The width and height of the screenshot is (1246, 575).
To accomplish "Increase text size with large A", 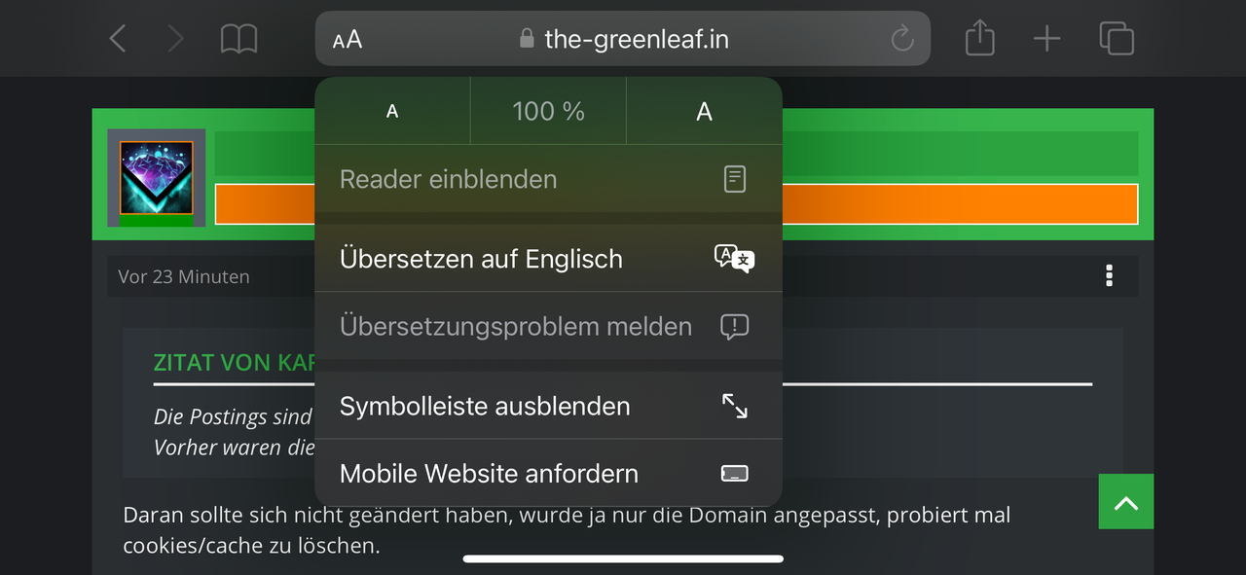I will [704, 112].
